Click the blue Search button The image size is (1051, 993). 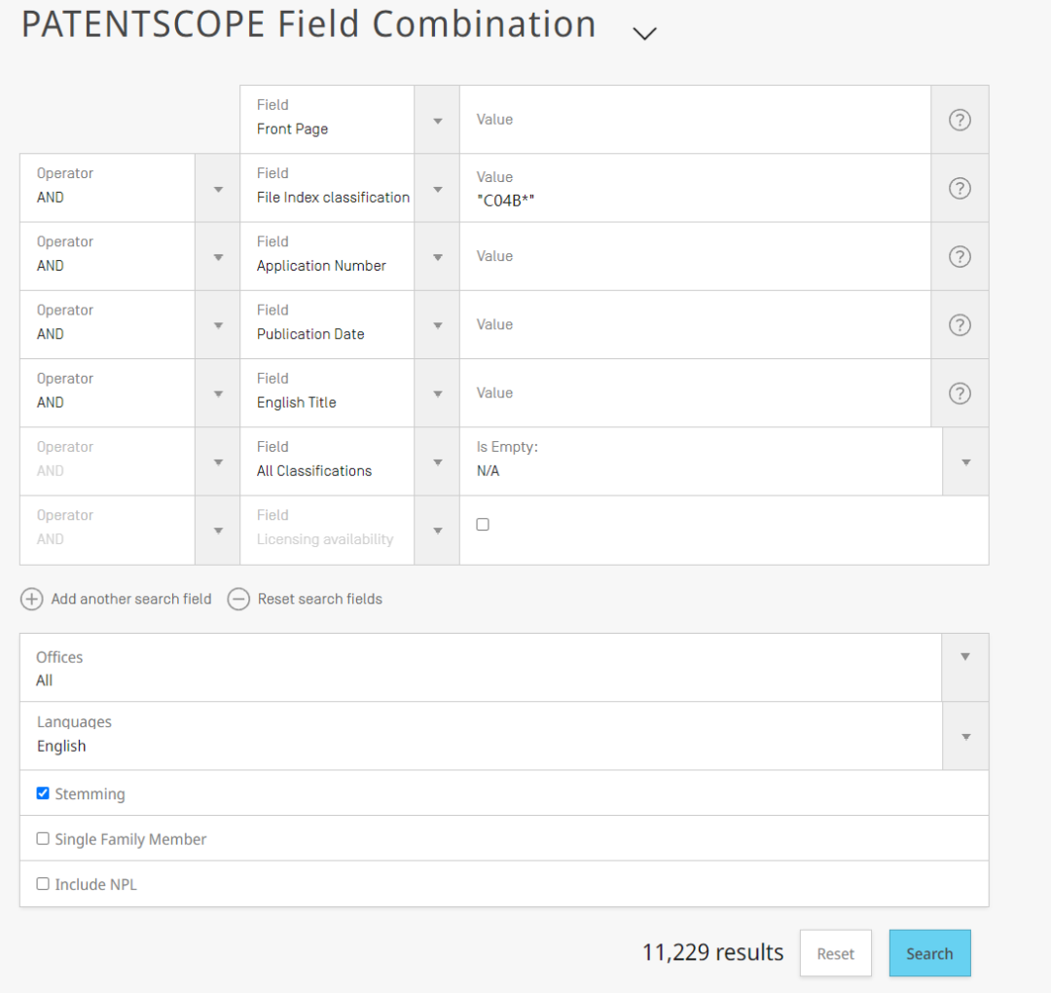[929, 953]
